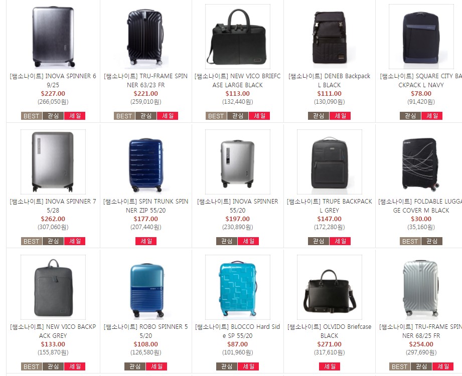Click BEST badge under FOLDABLE LUGGAGE COVER
Image resolution: width=462 pixels, height=376 pixels.
click(x=410, y=241)
